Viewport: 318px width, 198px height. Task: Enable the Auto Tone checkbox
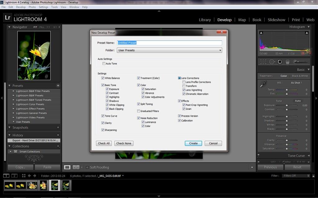pyautogui.click(x=104, y=63)
